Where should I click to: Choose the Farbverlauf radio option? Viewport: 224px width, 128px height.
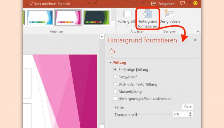coord(115,77)
